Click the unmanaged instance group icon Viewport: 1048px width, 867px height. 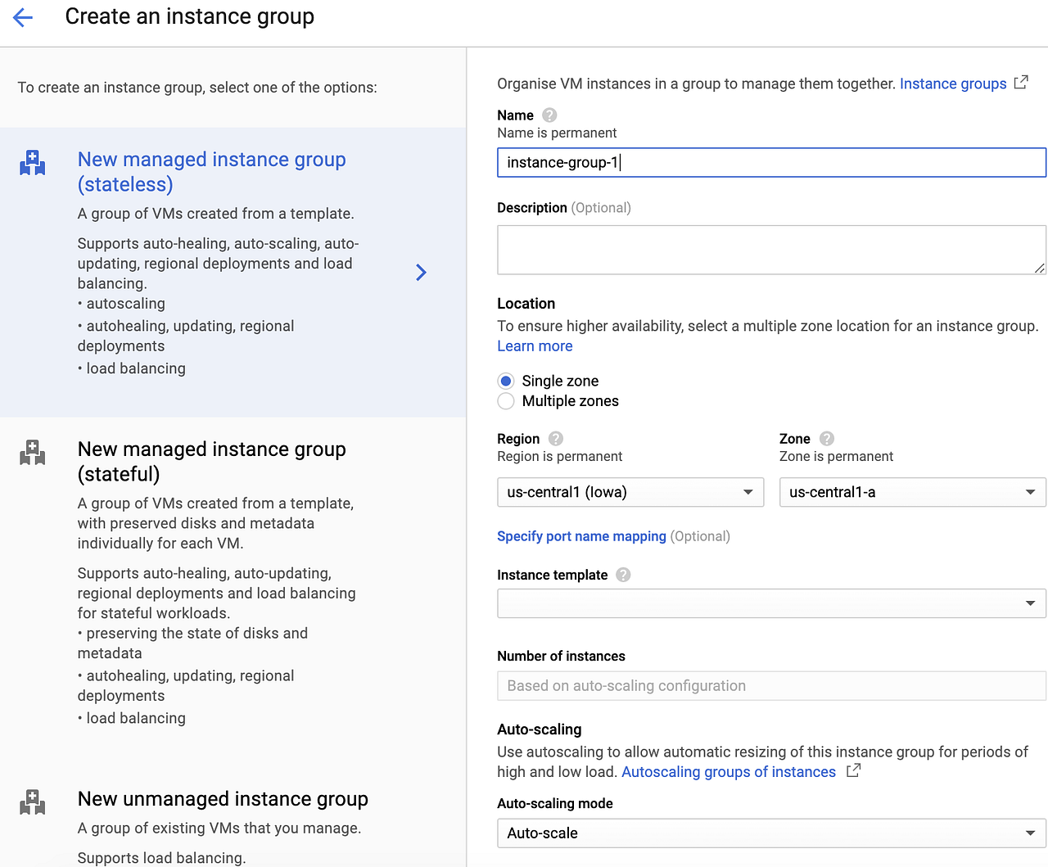(x=33, y=802)
